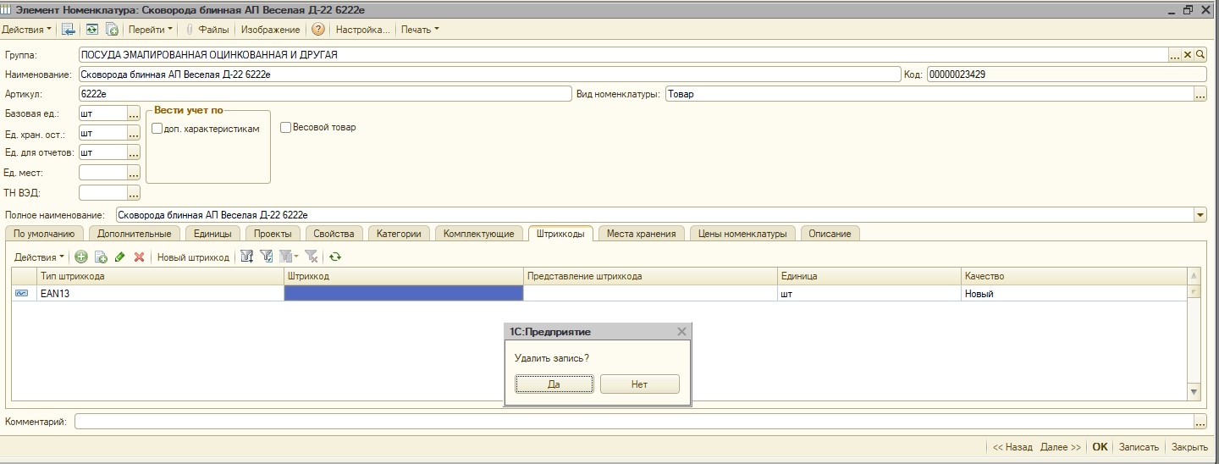The width and height of the screenshot is (1219, 464).
Task: Open the 'Печать' dropdown menu
Action: [420, 30]
